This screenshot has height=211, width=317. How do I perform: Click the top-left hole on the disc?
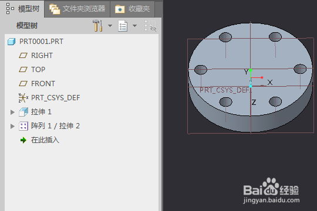point(225,37)
